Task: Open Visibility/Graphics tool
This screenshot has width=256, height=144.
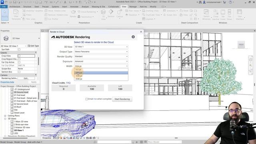Action: tap(33, 11)
